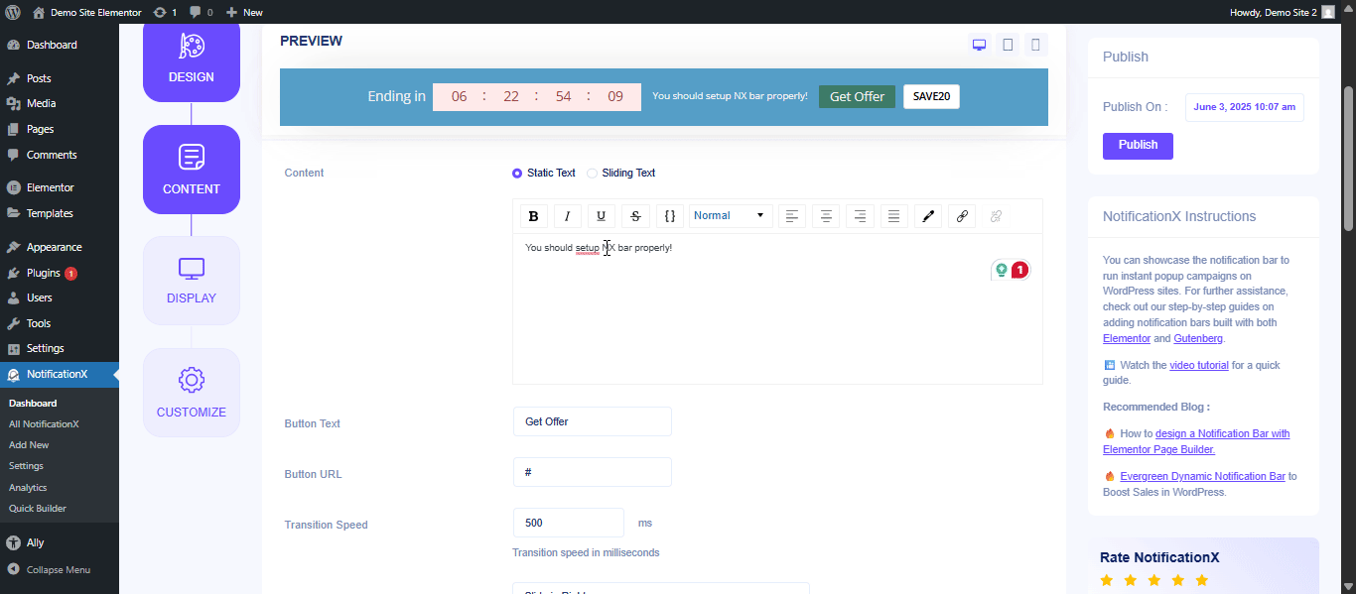Toggle bold formatting in editor
Screen dimensions: 1356x594
(x=534, y=216)
